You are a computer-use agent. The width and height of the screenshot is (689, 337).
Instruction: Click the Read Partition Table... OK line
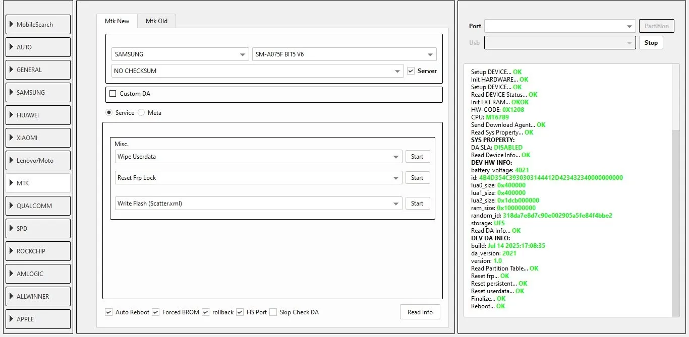coord(505,268)
